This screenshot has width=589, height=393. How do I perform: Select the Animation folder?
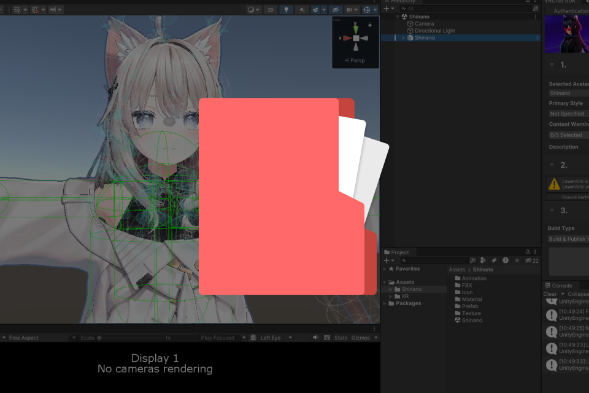pos(471,278)
